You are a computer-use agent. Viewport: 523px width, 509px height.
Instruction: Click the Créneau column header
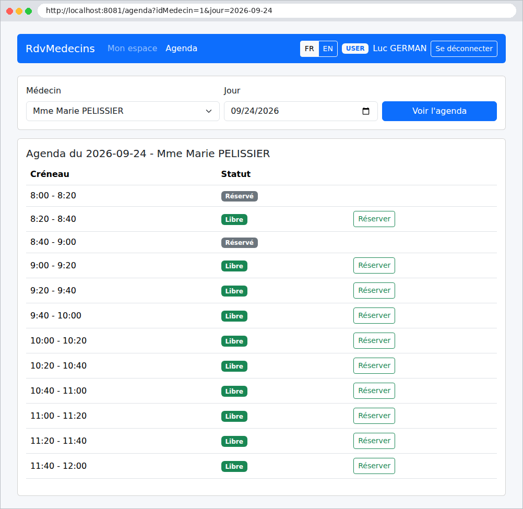(x=50, y=174)
